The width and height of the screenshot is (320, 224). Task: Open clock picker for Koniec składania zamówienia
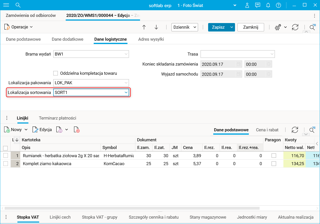coord(268,64)
